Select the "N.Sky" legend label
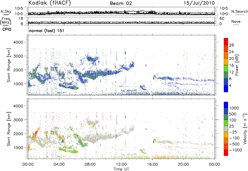 (6, 11)
